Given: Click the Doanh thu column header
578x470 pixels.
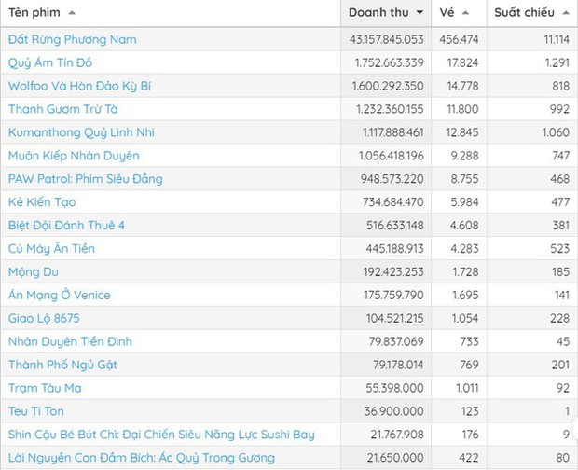Looking at the screenshot, I should (378, 13).
